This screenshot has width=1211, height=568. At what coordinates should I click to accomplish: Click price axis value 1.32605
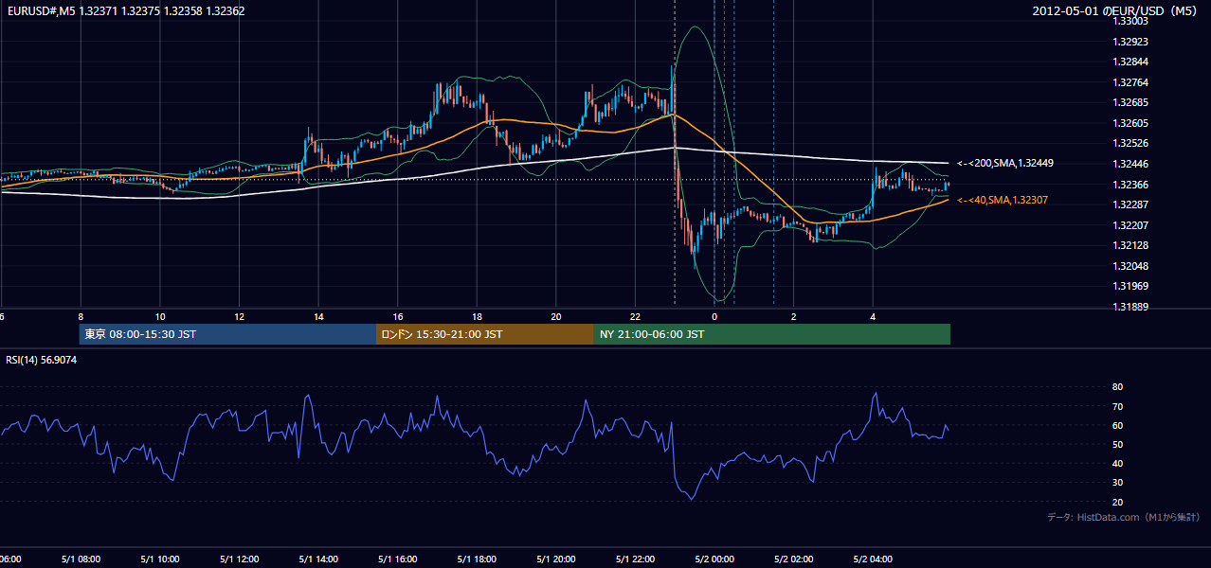1130,123
